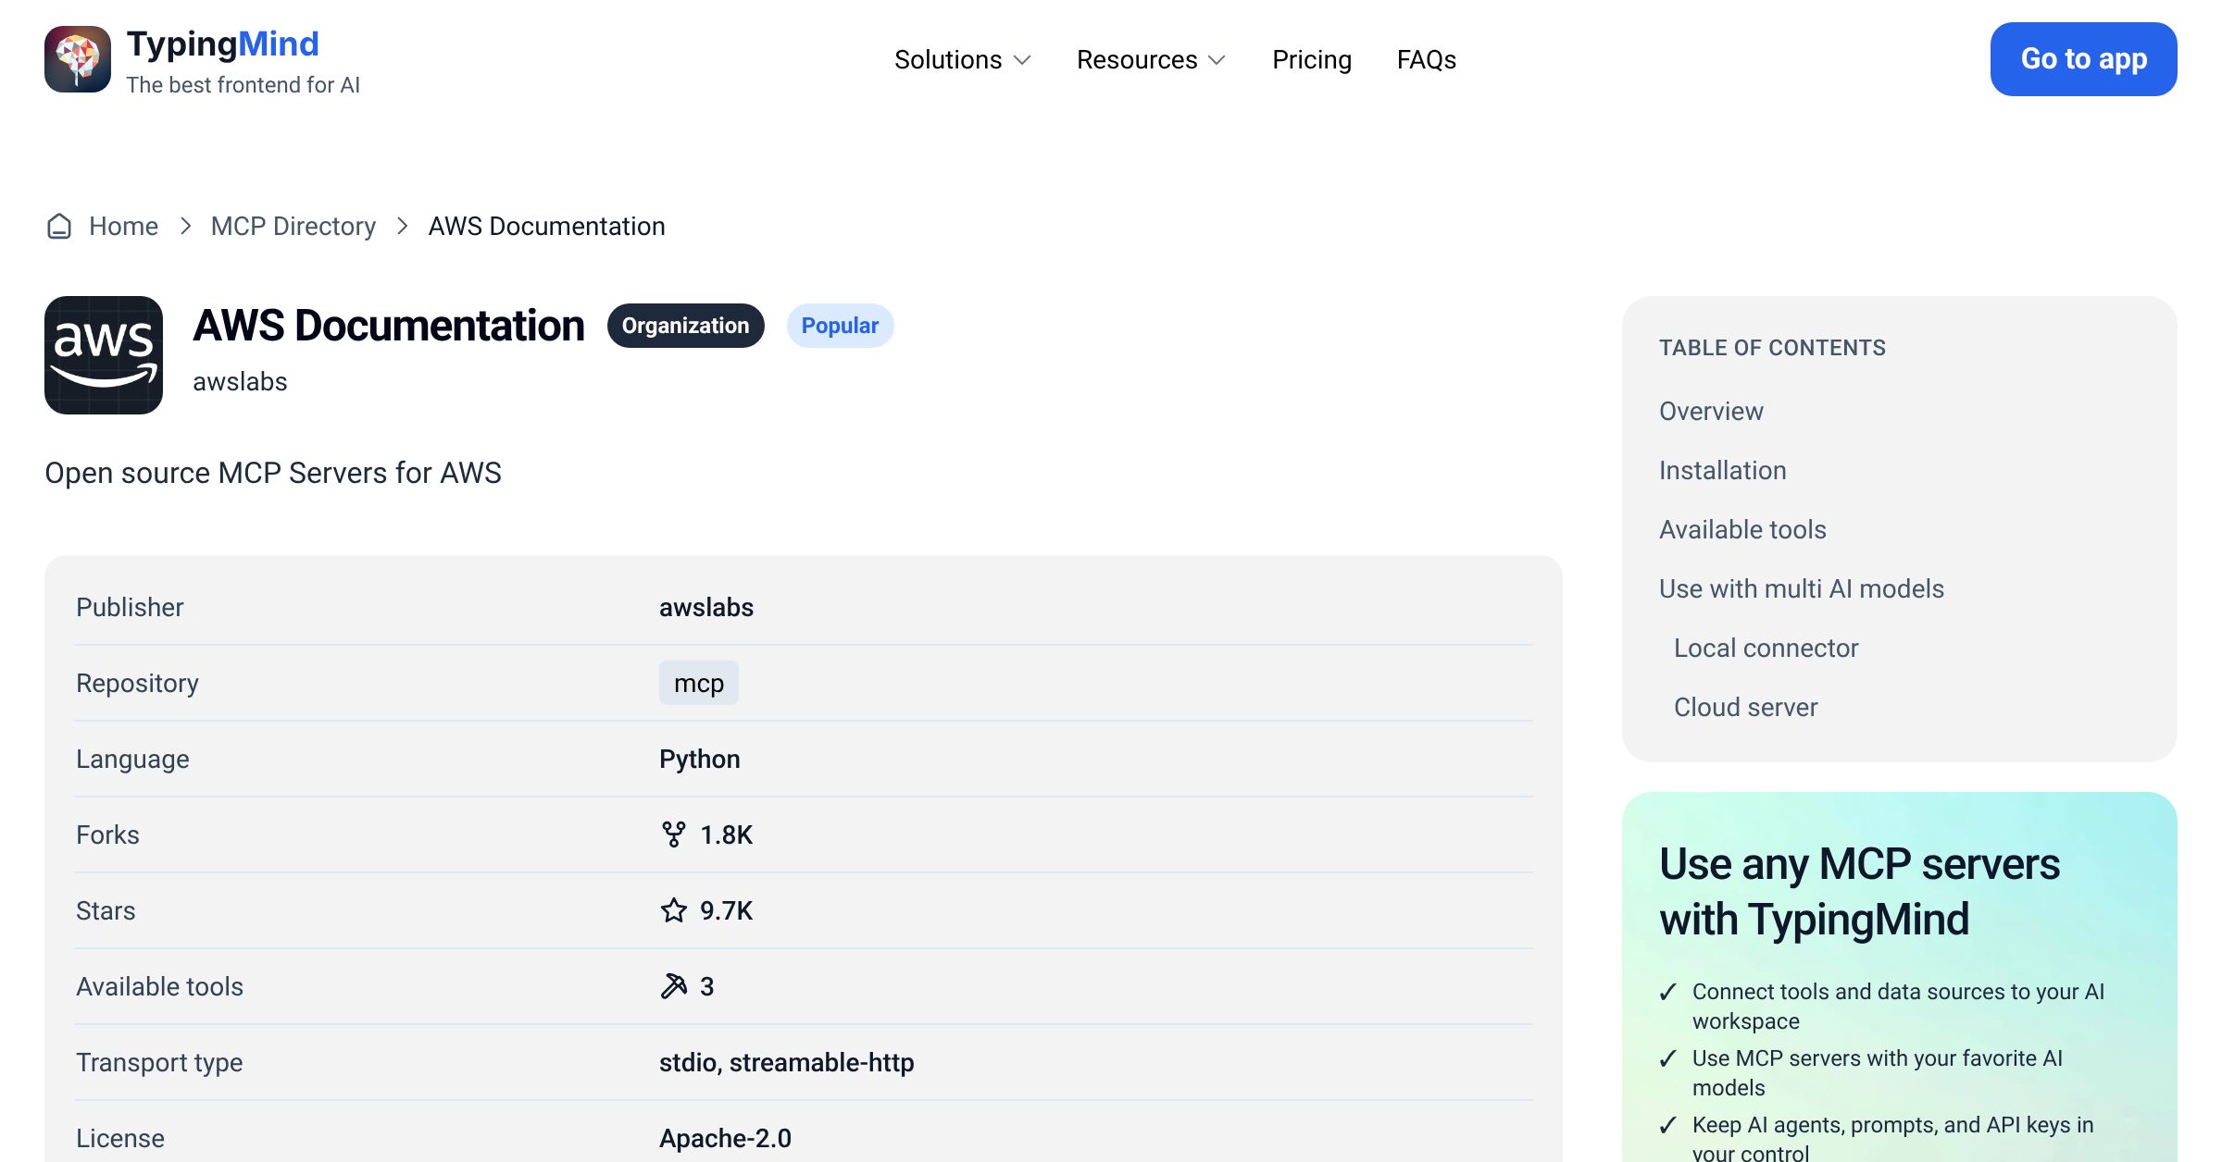Jump to Available tools in the table of contents
The width and height of the screenshot is (2222, 1162).
click(x=1742, y=530)
